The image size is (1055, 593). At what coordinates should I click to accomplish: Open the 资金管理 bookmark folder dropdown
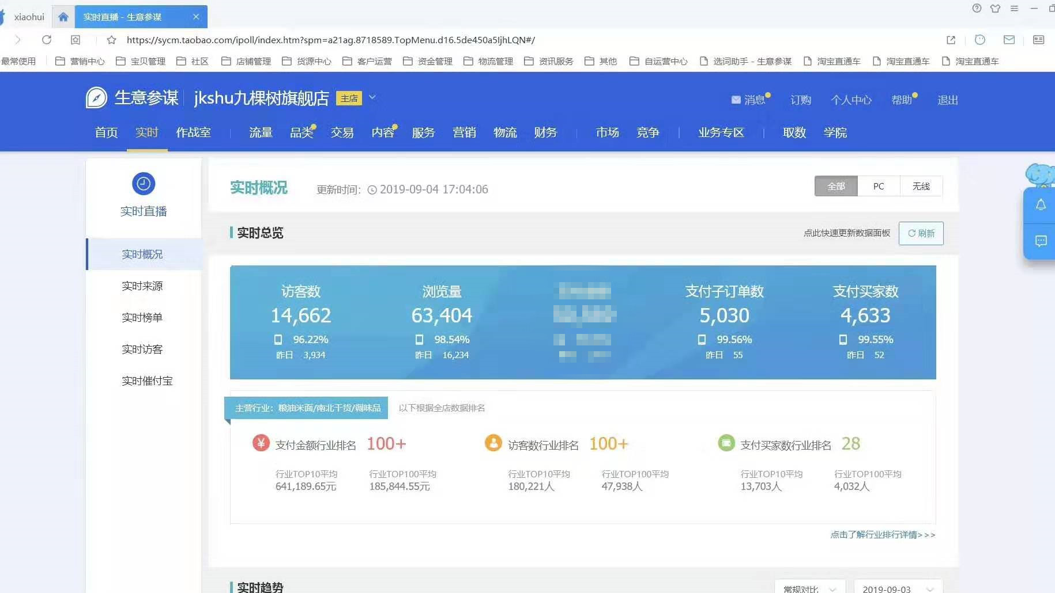click(x=428, y=61)
